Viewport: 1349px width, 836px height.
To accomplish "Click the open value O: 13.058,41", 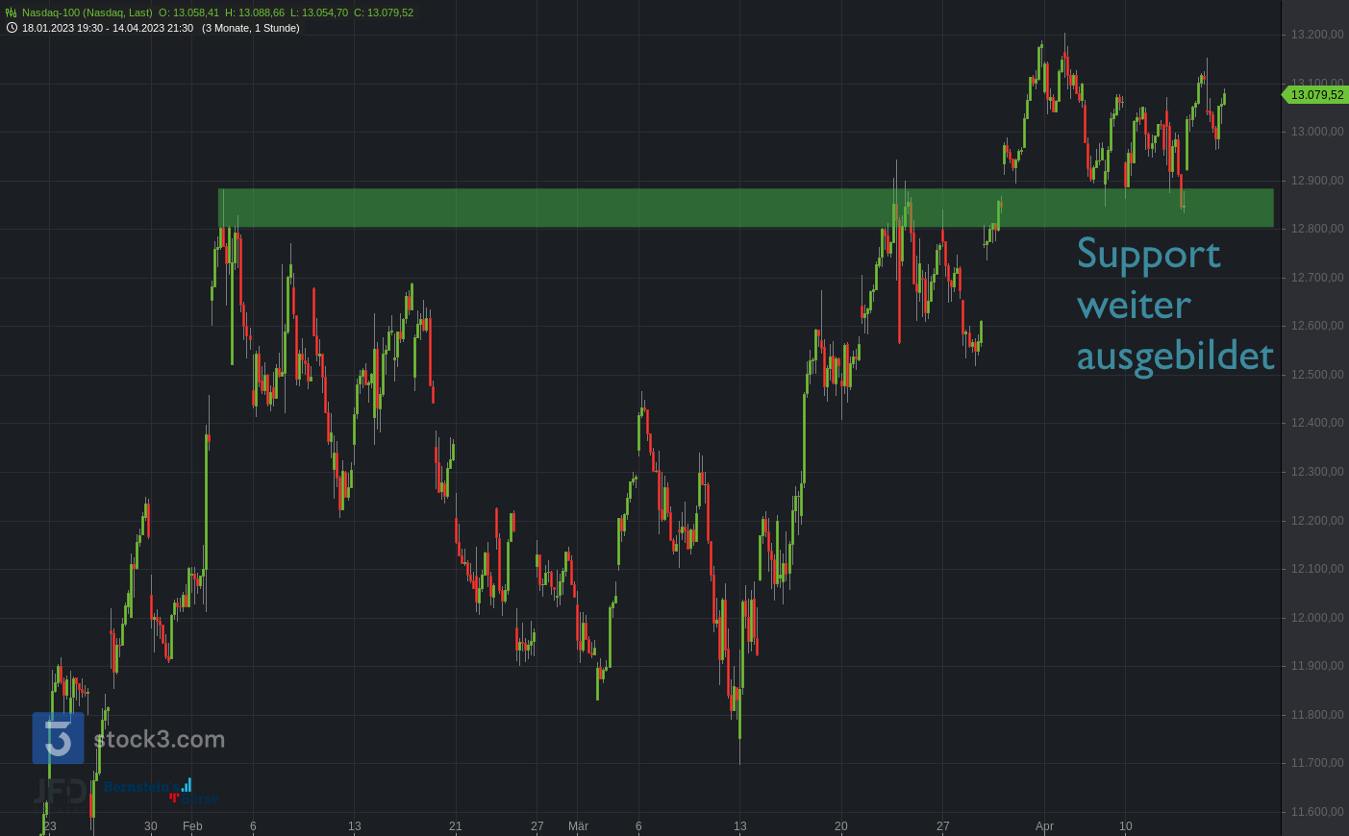I will pyautogui.click(x=188, y=12).
